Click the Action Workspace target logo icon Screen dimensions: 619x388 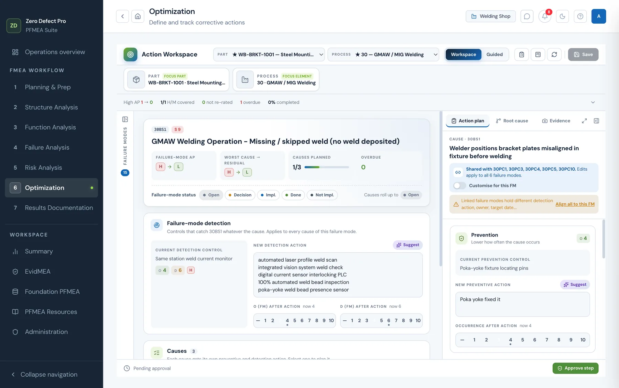pos(130,54)
